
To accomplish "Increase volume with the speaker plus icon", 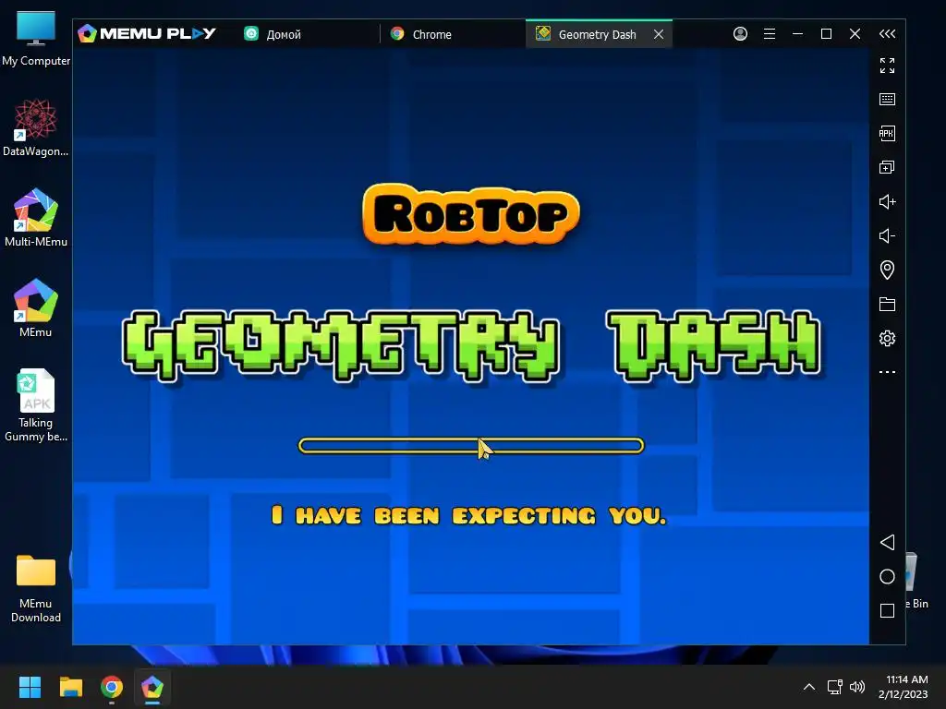I will click(x=887, y=201).
